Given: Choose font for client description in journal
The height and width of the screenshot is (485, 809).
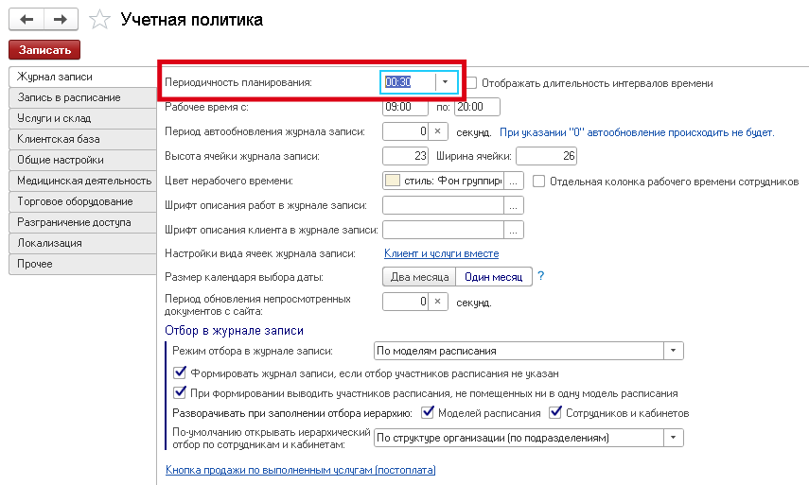Looking at the screenshot, I should point(514,230).
